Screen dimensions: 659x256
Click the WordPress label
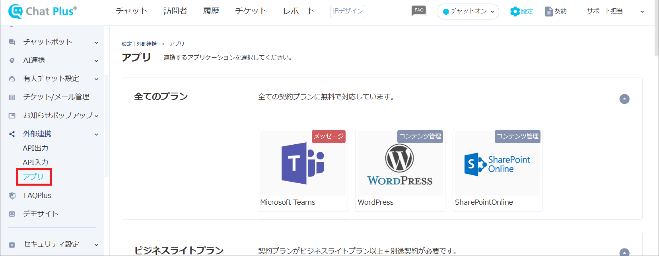pyautogui.click(x=375, y=202)
